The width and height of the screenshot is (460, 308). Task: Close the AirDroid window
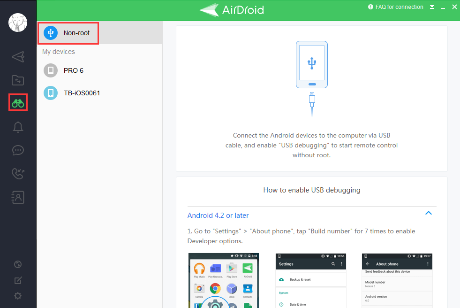point(454,7)
